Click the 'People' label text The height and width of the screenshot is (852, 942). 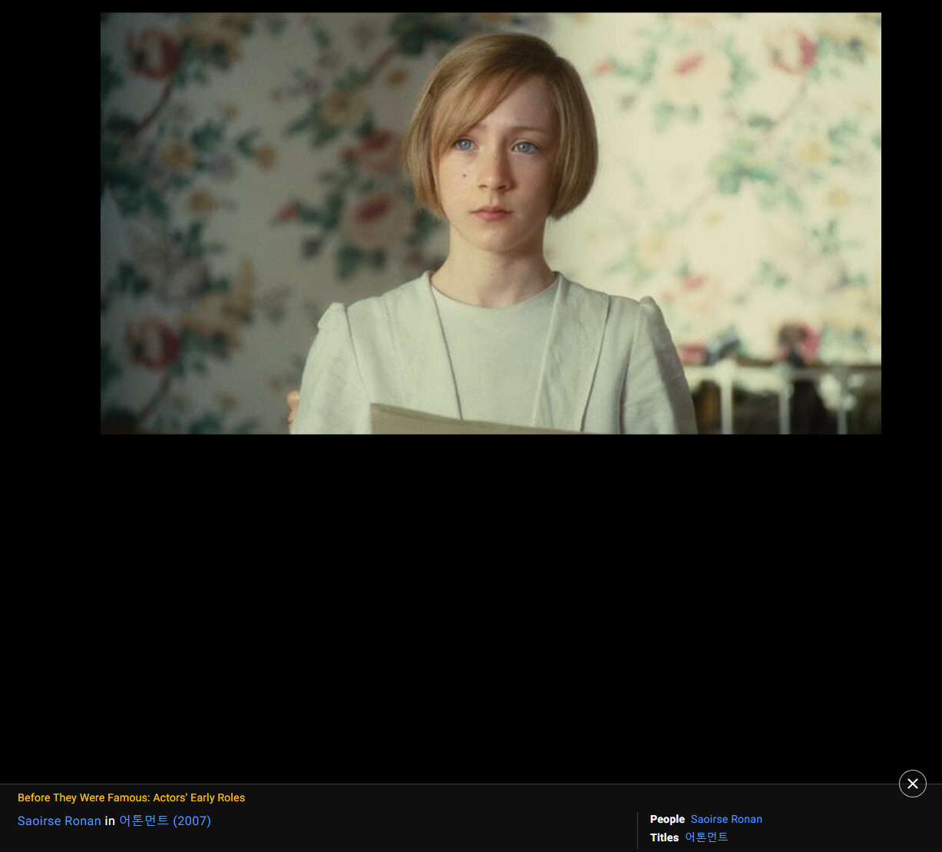[x=667, y=819]
